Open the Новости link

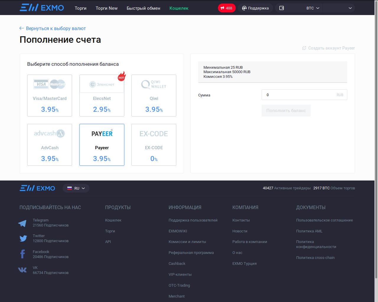(x=240, y=231)
